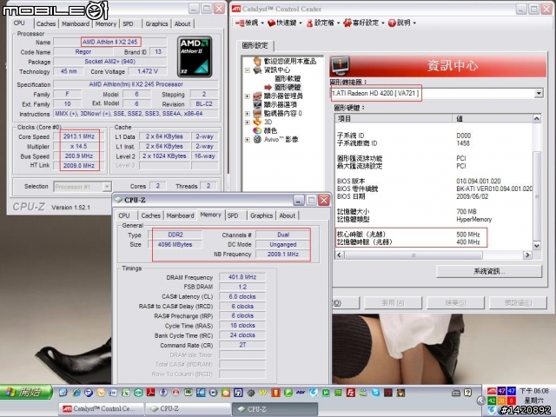
Task: Open the Selection Processor #1 dropdown in CPU-Z
Action: [x=83, y=187]
